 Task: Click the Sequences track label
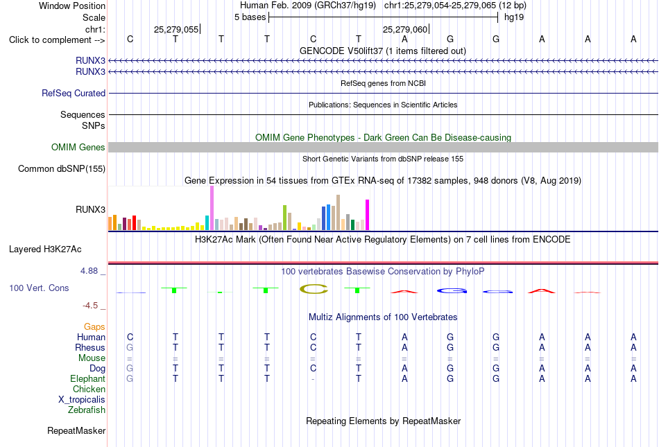click(x=83, y=114)
